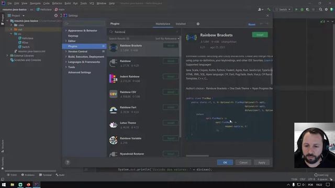Click Install for Indent Rainbow row
The width and height of the screenshot is (335, 188).
click(x=171, y=77)
